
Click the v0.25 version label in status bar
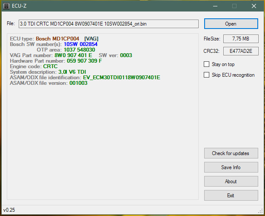click(9, 210)
